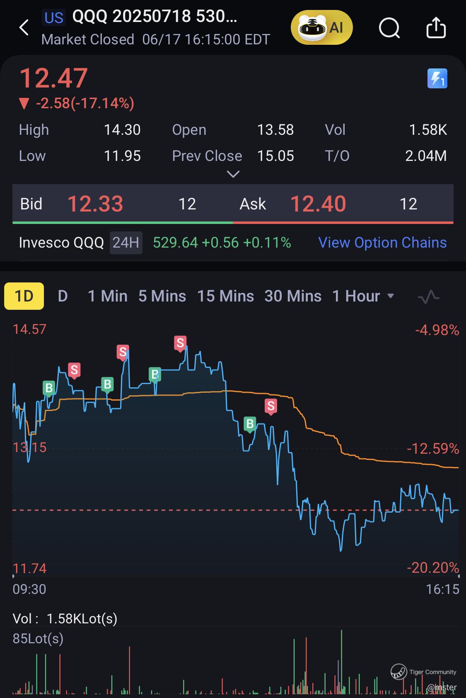Open the 1 Hour interval dropdown arrow
The height and width of the screenshot is (698, 466).
tap(390, 296)
